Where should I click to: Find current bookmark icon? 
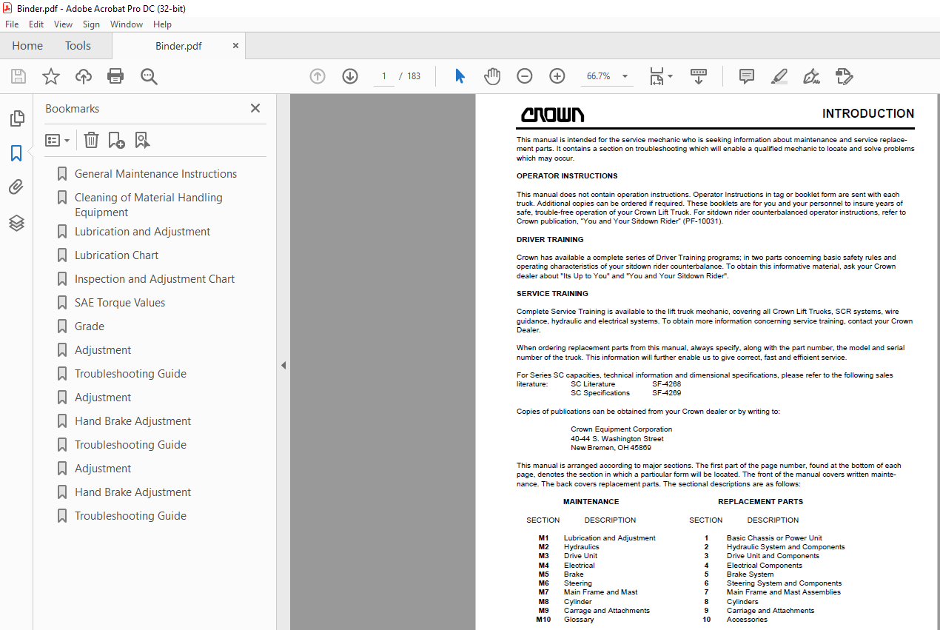pos(142,140)
